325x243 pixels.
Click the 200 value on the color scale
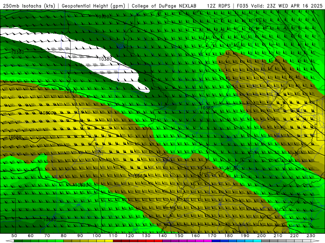(261, 236)
